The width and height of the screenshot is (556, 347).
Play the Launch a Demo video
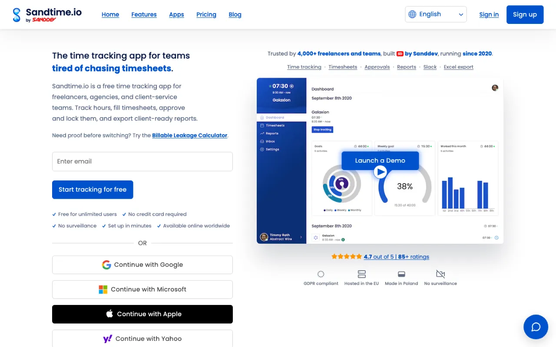(380, 172)
